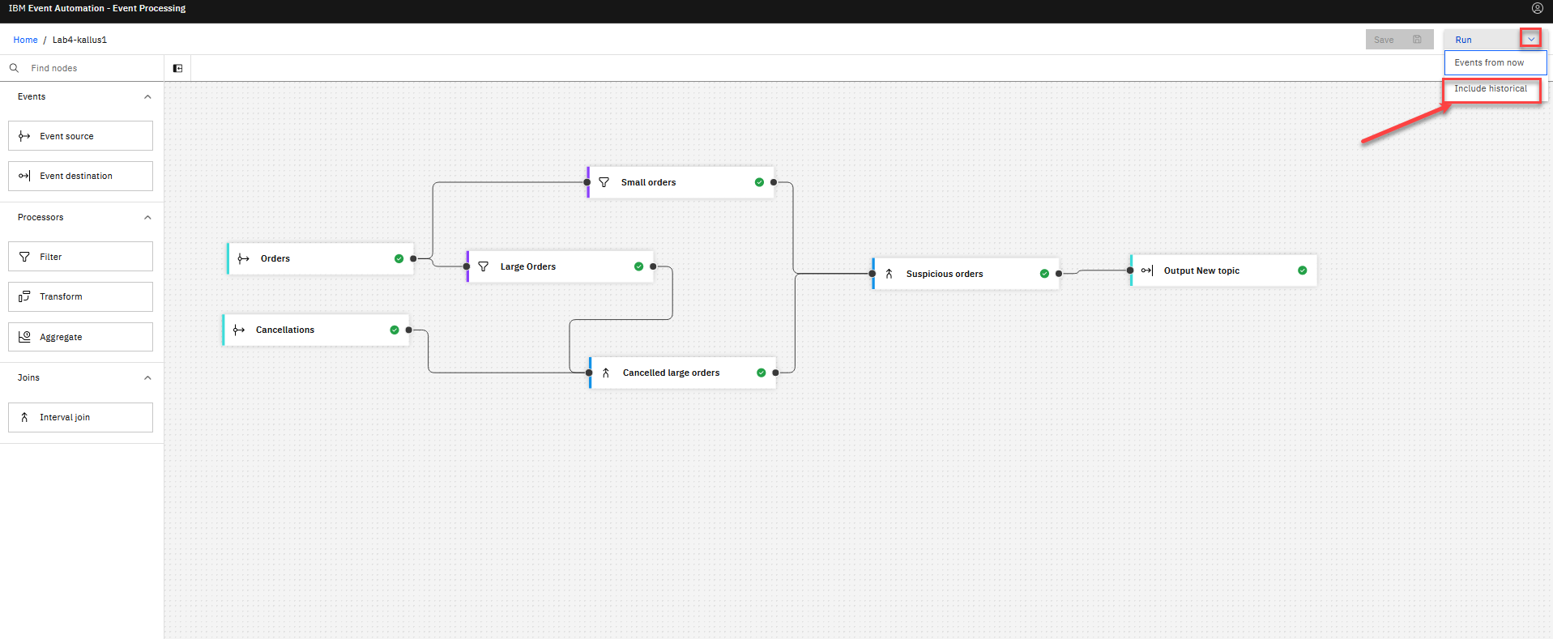
Task: Collapse the Events section
Action: point(147,96)
